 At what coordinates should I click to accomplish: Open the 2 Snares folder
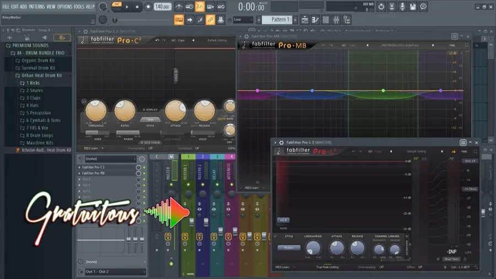[31, 90]
